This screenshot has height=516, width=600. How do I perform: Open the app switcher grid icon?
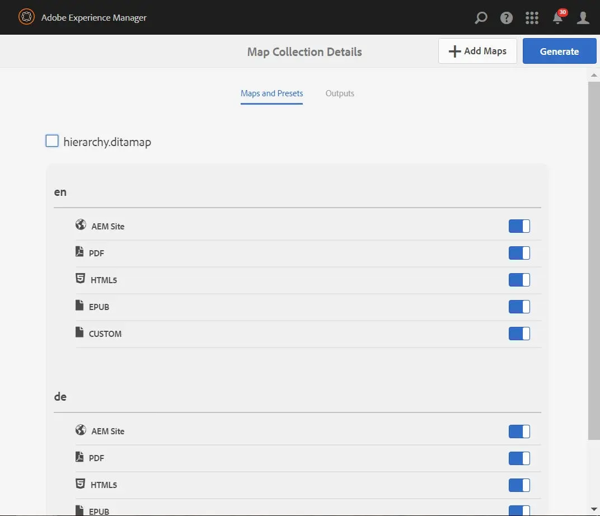[532, 17]
